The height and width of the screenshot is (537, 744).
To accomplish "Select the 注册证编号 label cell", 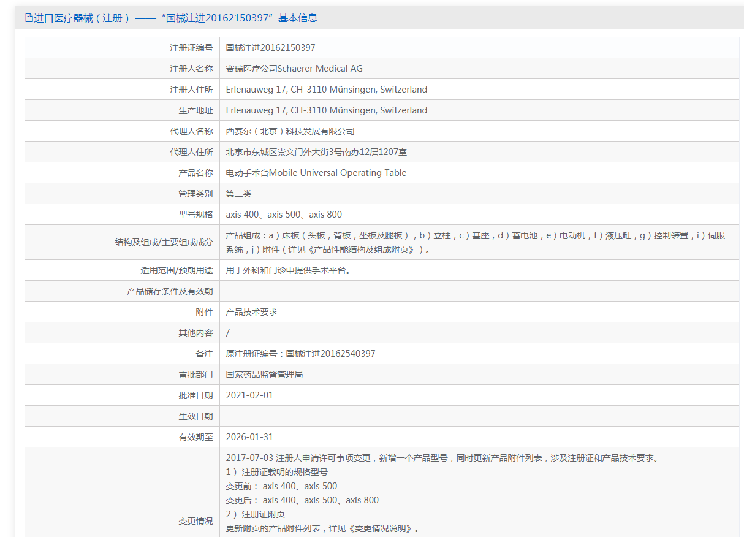I will [191, 48].
